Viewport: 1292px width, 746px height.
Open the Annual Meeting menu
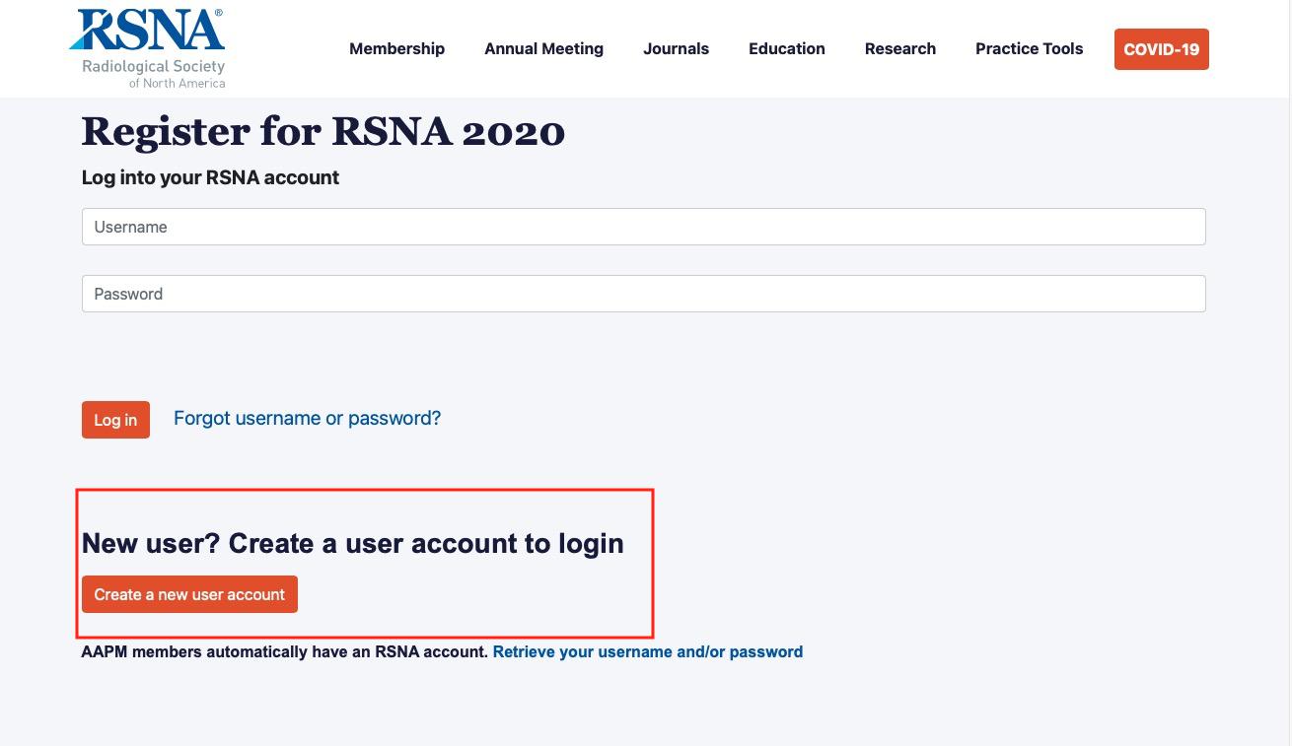543,48
